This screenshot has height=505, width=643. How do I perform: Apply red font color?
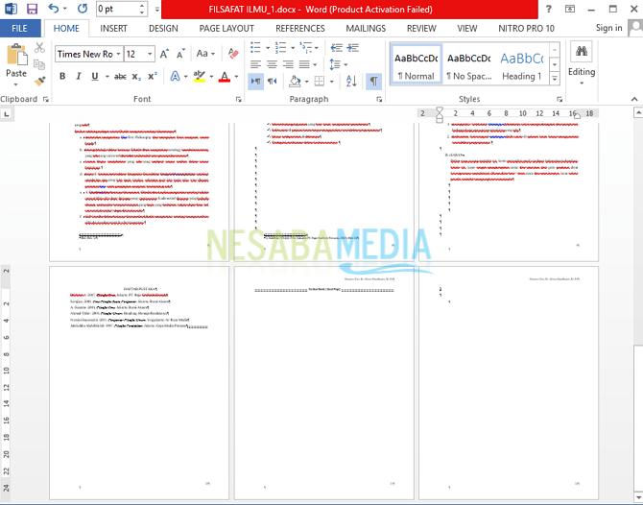tap(225, 77)
